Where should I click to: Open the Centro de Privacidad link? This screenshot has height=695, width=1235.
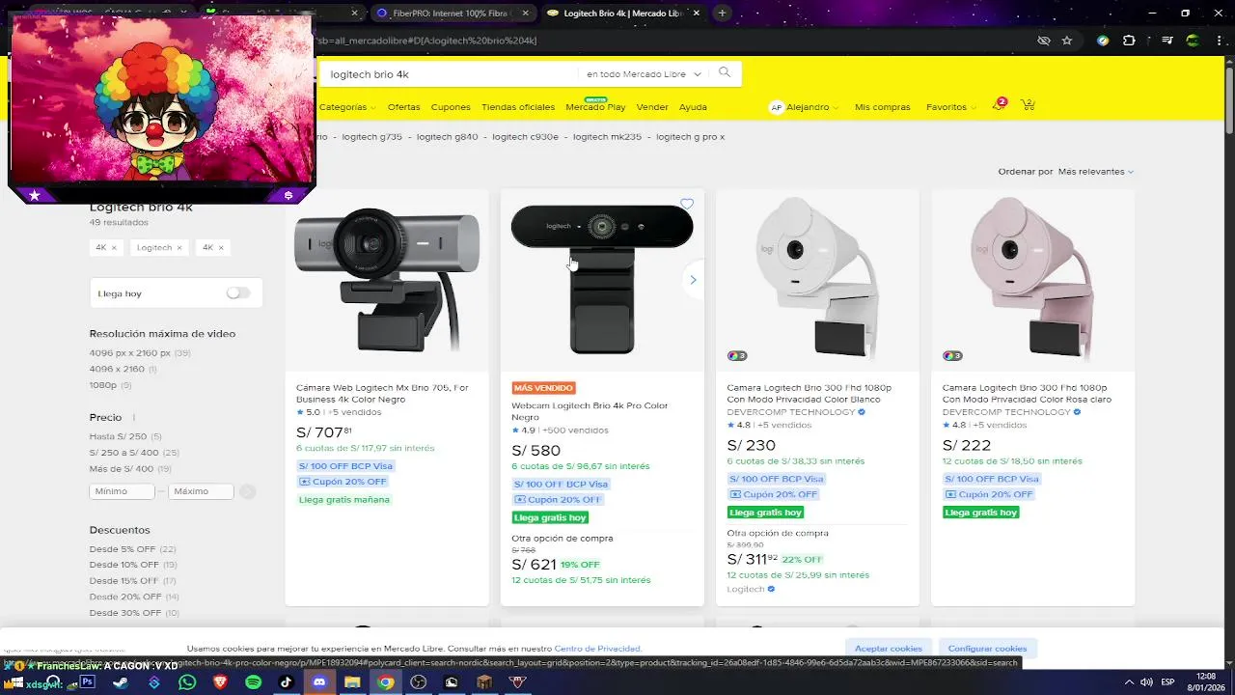click(598, 649)
